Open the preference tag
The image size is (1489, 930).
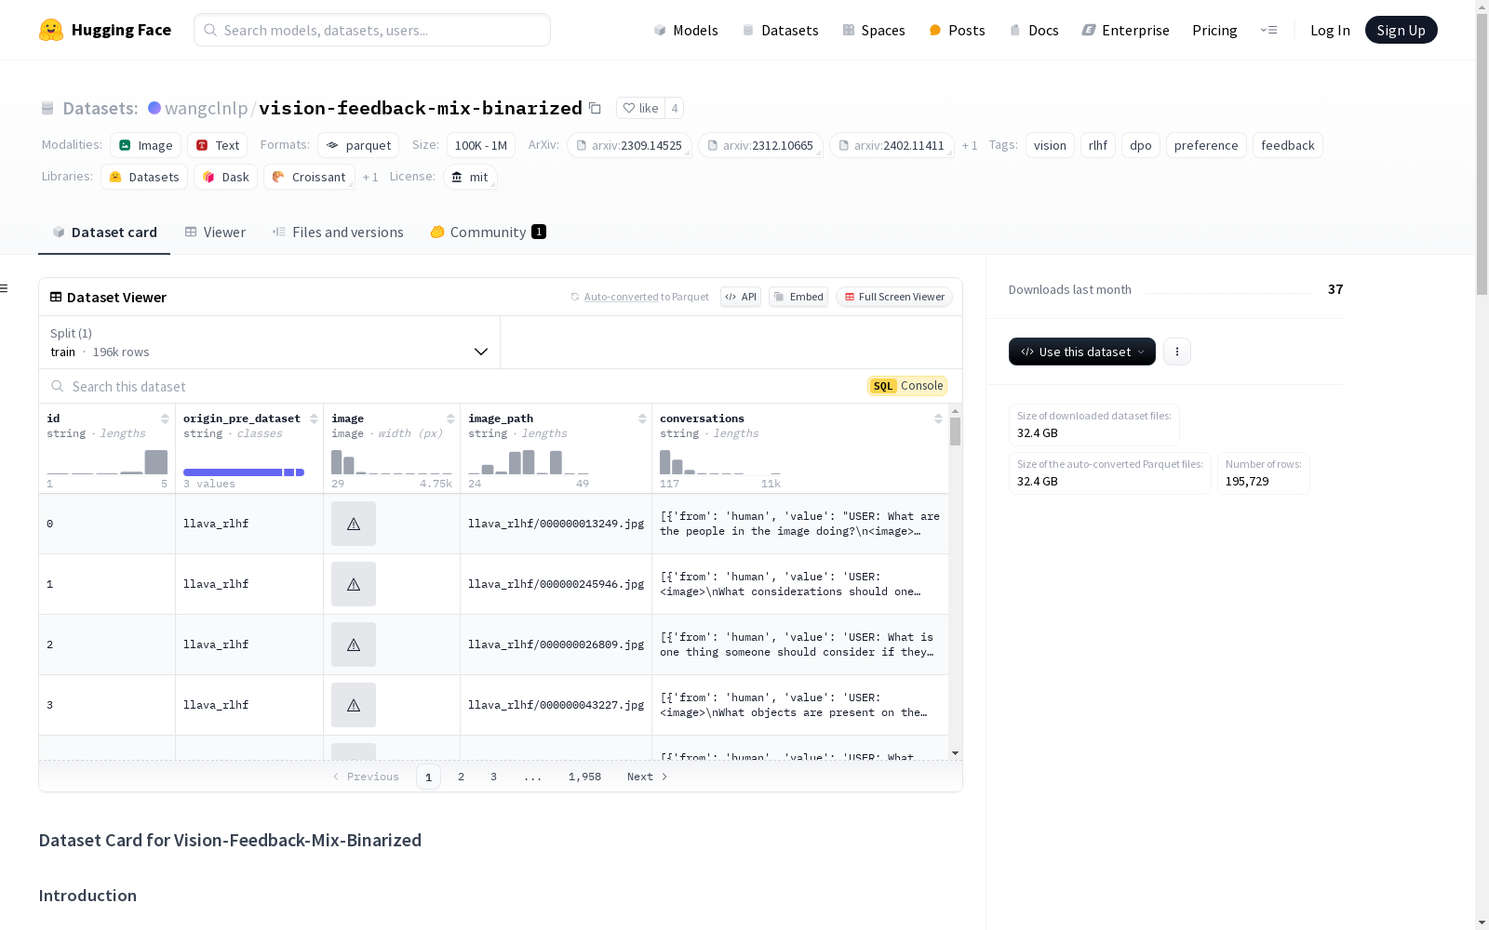(x=1206, y=145)
